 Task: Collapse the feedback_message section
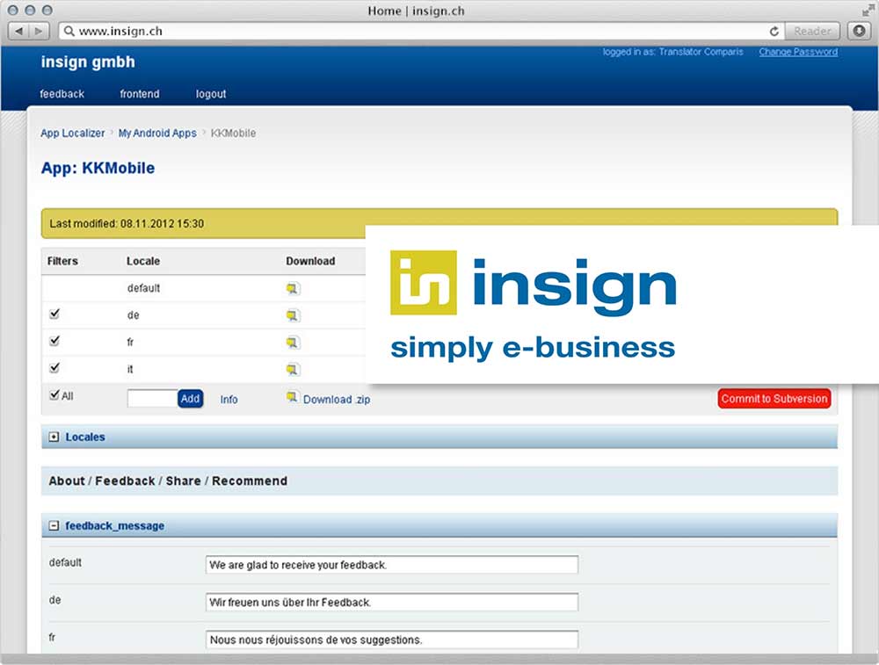pos(54,525)
